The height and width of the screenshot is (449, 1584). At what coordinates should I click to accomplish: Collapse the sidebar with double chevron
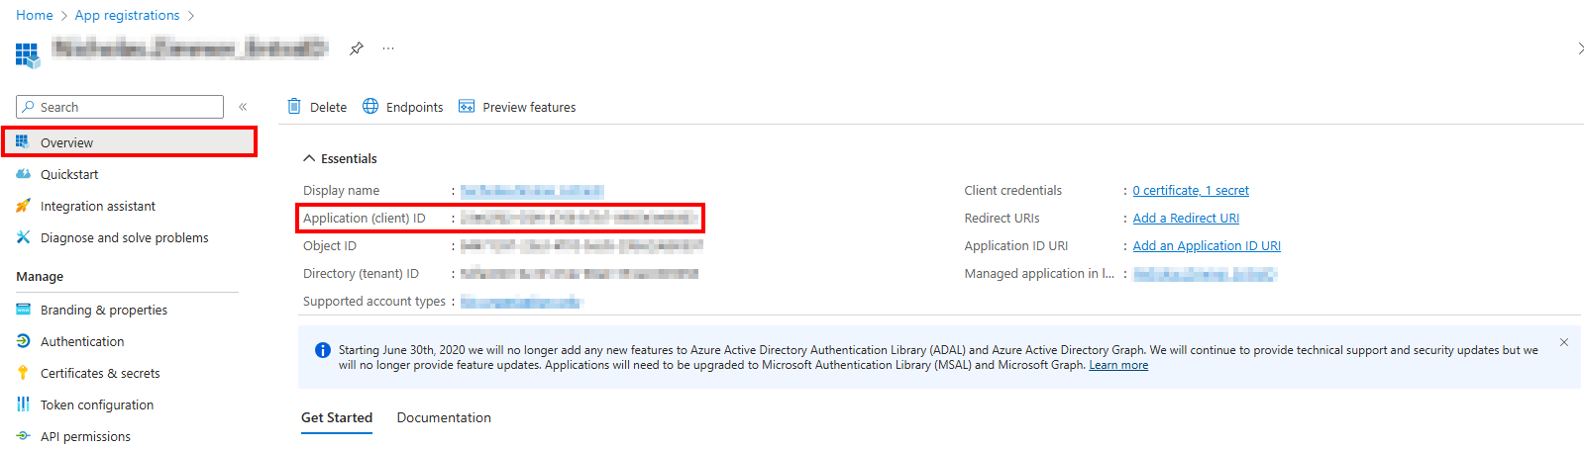coord(243,107)
